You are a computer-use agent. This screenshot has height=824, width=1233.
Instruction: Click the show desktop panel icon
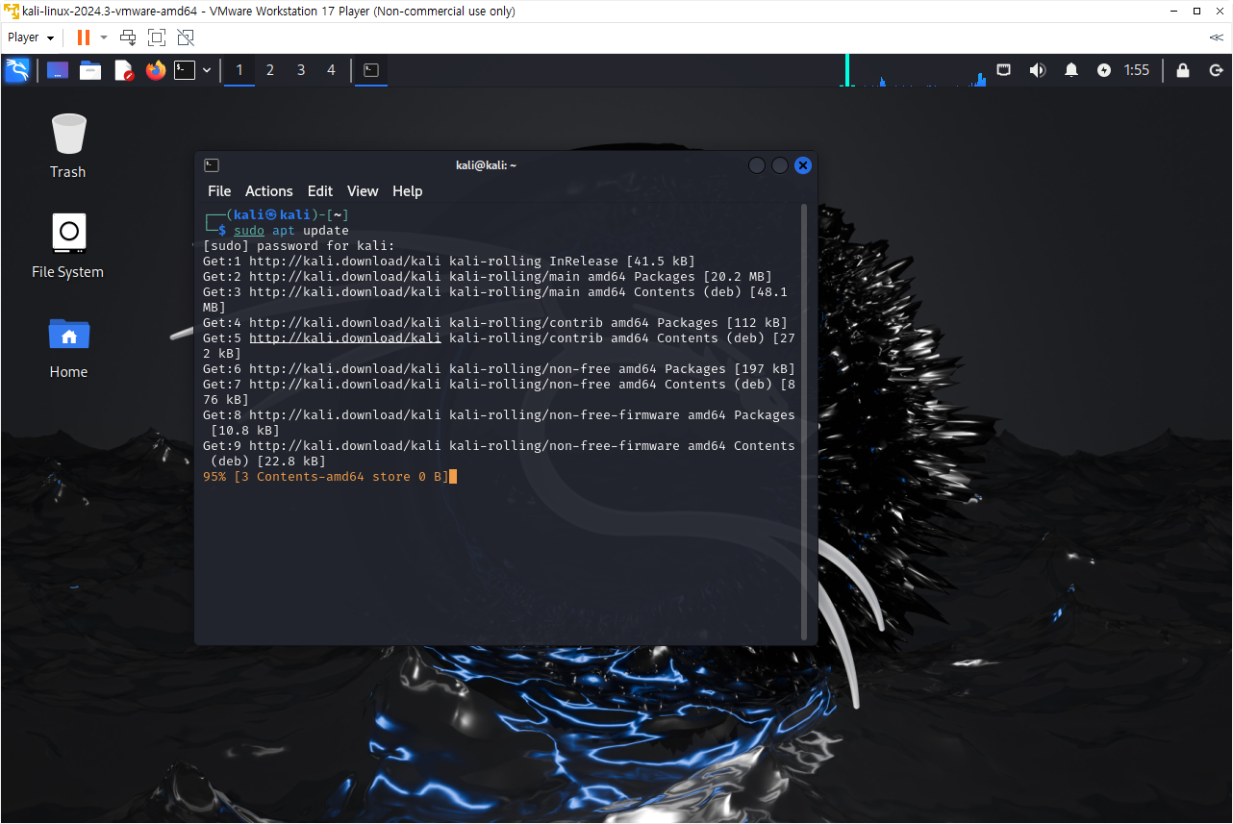pos(58,70)
